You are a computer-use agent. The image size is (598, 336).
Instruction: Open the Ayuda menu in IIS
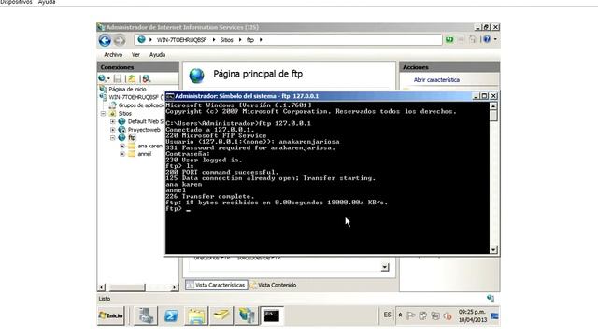coord(157,55)
